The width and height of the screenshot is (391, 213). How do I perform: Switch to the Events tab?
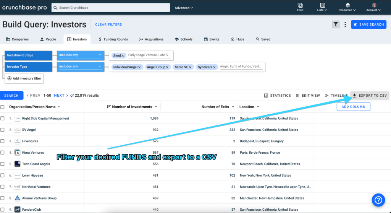click(x=212, y=39)
